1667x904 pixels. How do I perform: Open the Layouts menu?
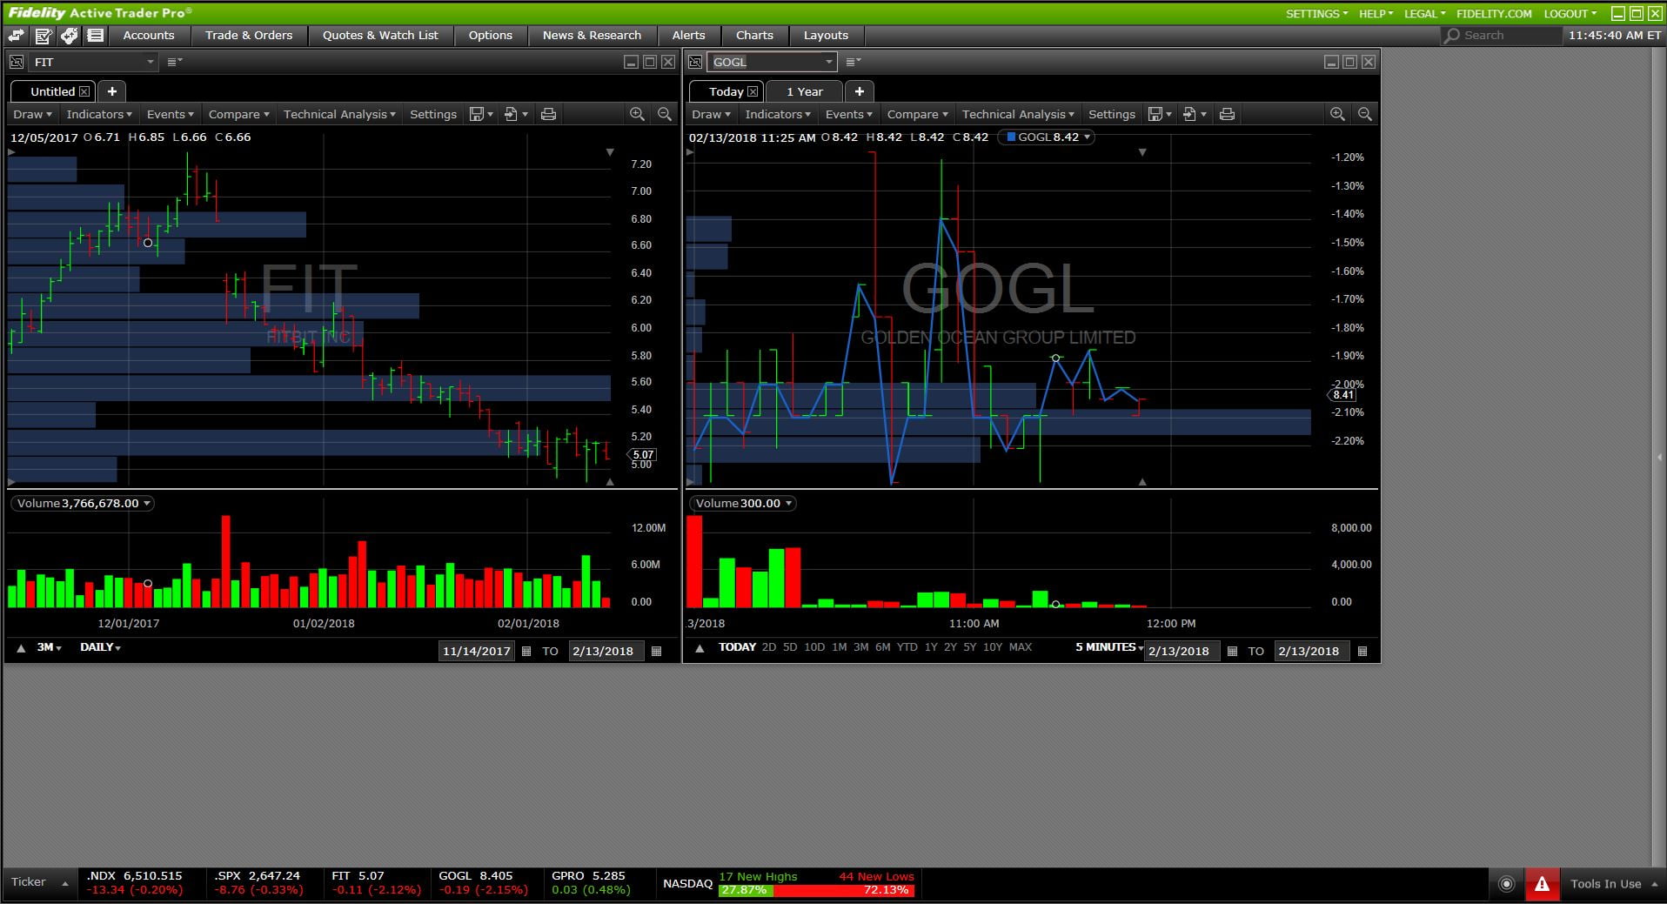point(826,36)
